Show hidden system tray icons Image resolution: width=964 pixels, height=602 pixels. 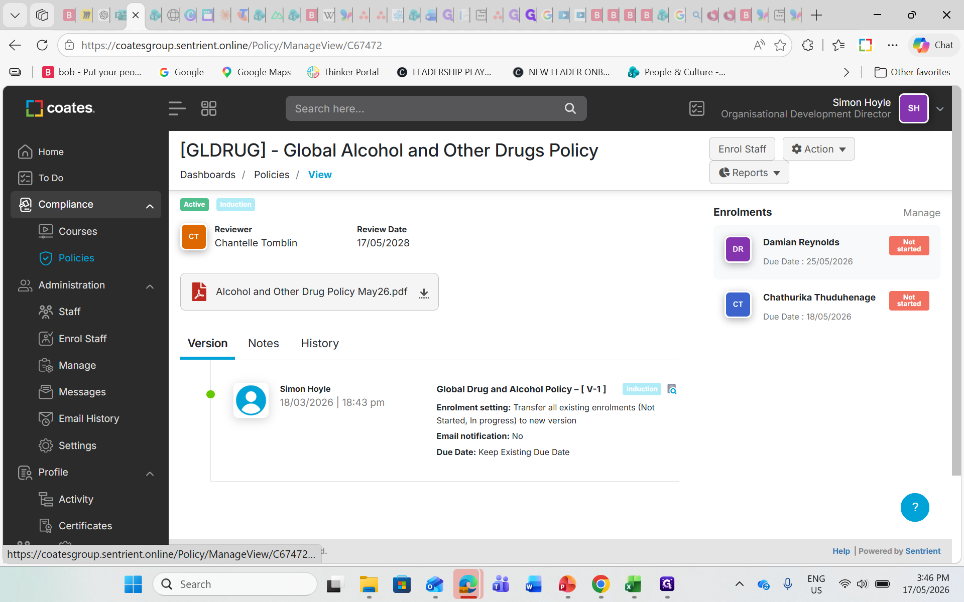[x=739, y=584]
